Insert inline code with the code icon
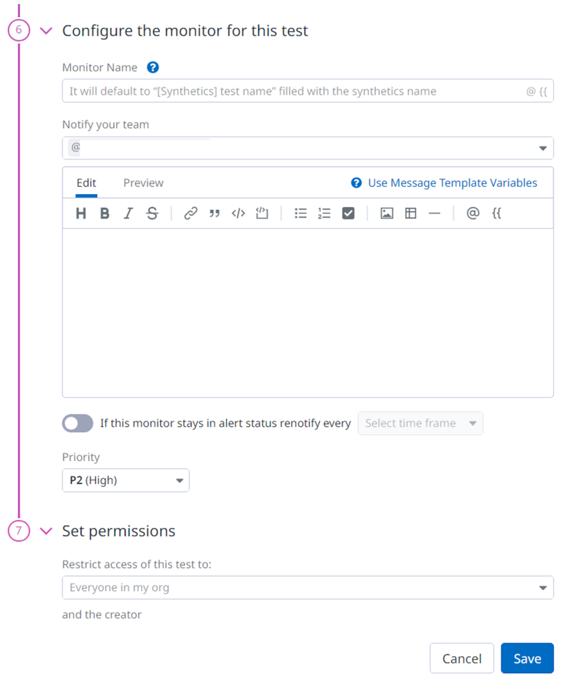The height and width of the screenshot is (679, 569). click(238, 213)
